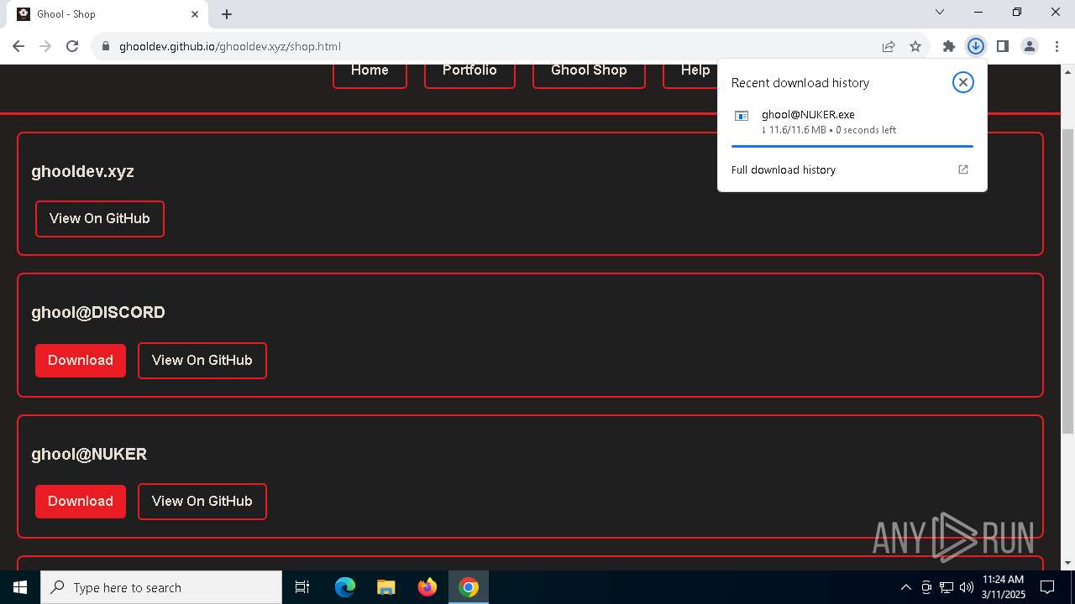Open the volume speaker icon

click(967, 587)
